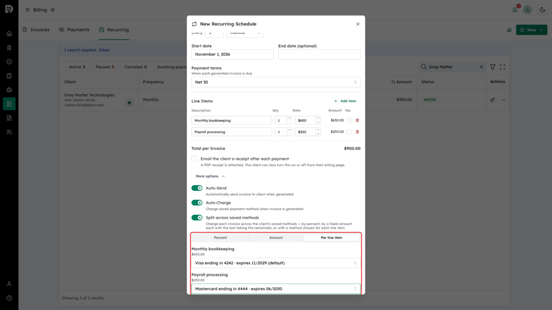
Task: Select the Amount split mode
Action: 275,237
